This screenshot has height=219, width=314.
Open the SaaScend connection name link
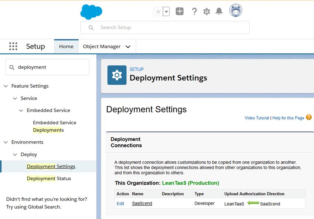tap(142, 203)
